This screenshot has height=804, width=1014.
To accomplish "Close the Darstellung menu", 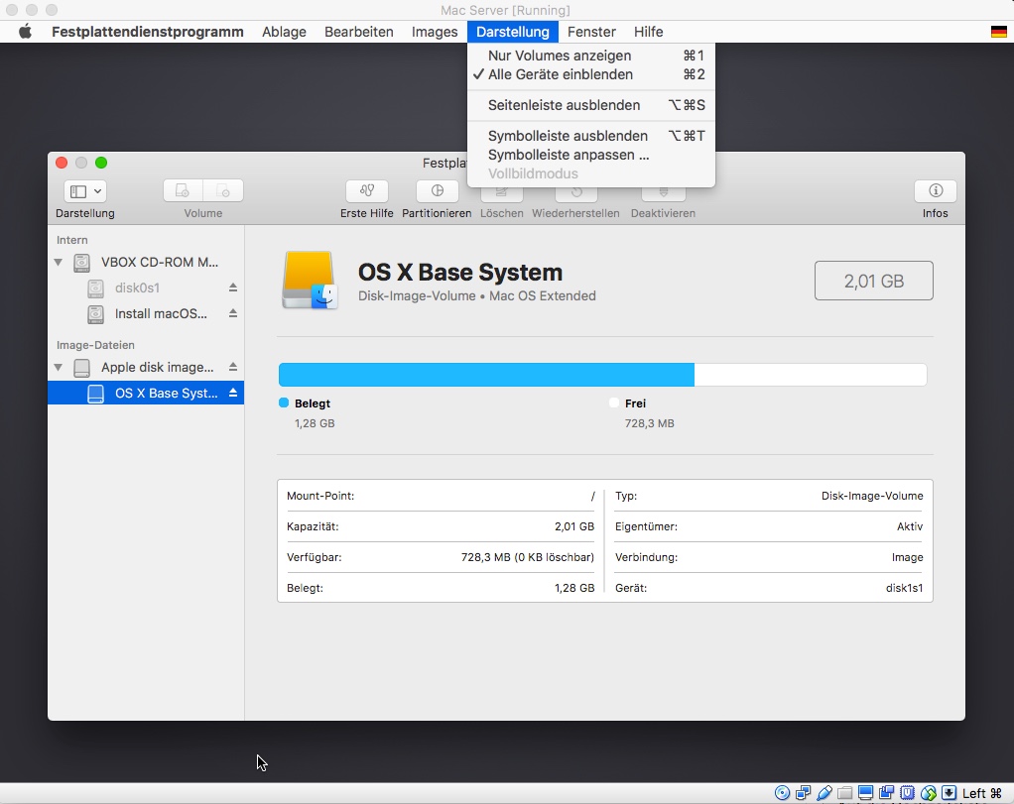I will pos(513,32).
